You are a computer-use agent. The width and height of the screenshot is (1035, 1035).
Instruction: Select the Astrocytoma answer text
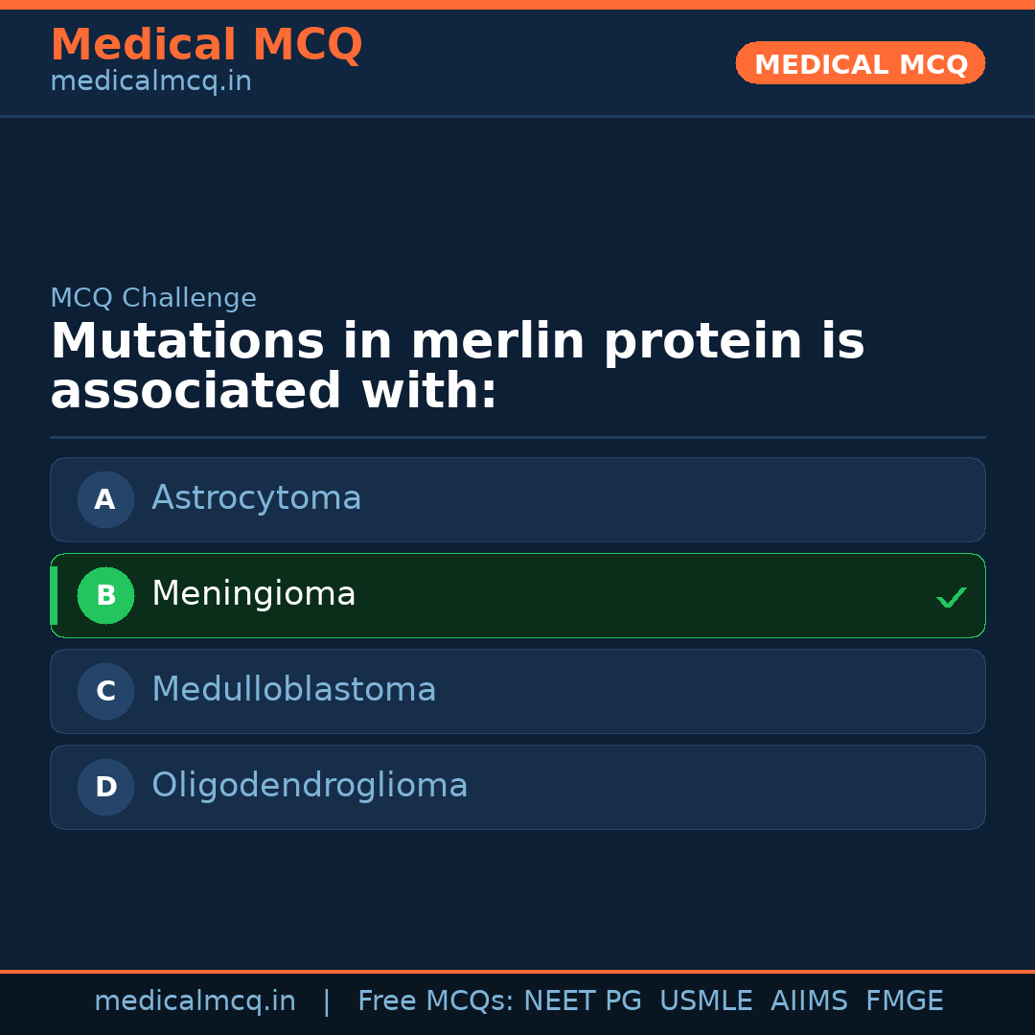[x=256, y=498]
